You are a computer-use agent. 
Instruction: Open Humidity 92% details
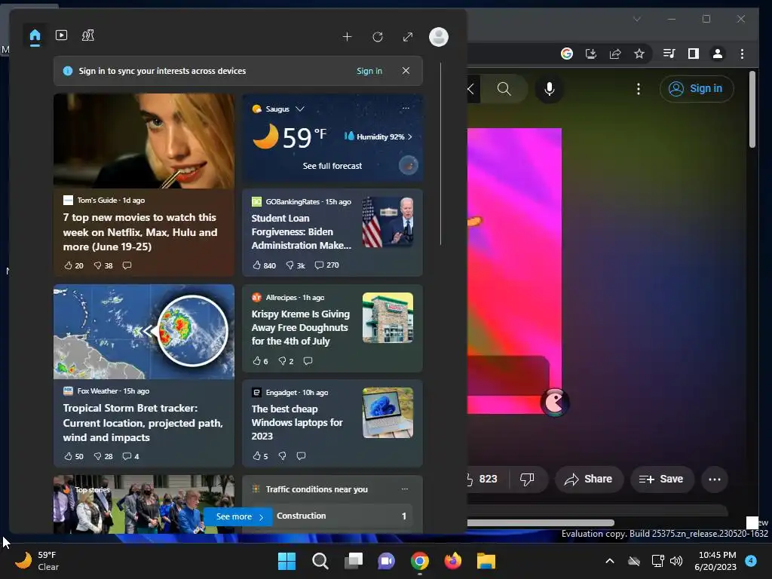379,136
